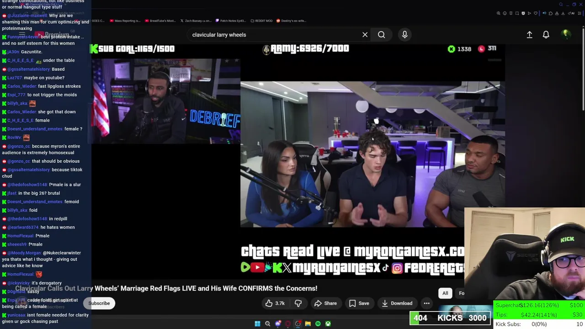Like the video showing 3.7k likes
Viewport: 585px width, 329px height.
pos(275,303)
